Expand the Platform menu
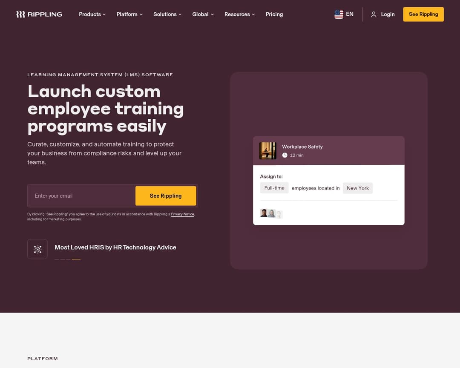This screenshot has width=460, height=368. 129,14
